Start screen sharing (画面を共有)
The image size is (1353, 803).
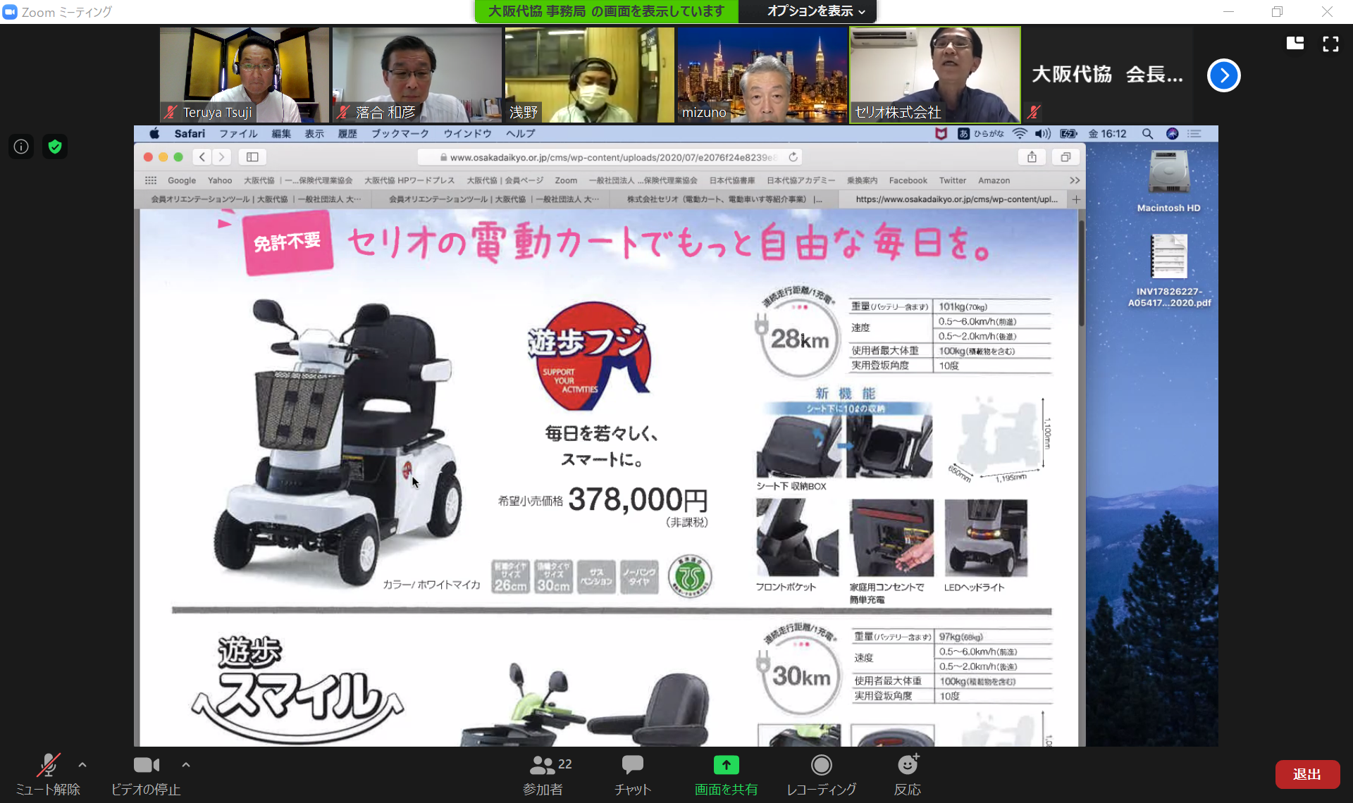point(726,775)
